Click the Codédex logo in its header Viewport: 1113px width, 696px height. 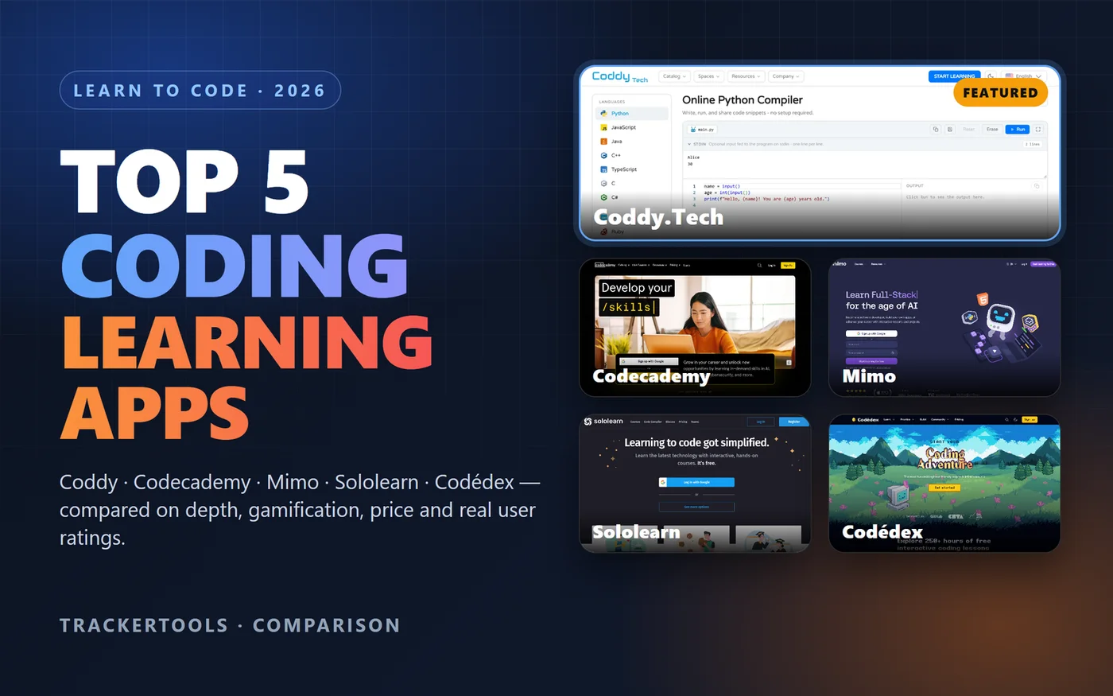[865, 419]
